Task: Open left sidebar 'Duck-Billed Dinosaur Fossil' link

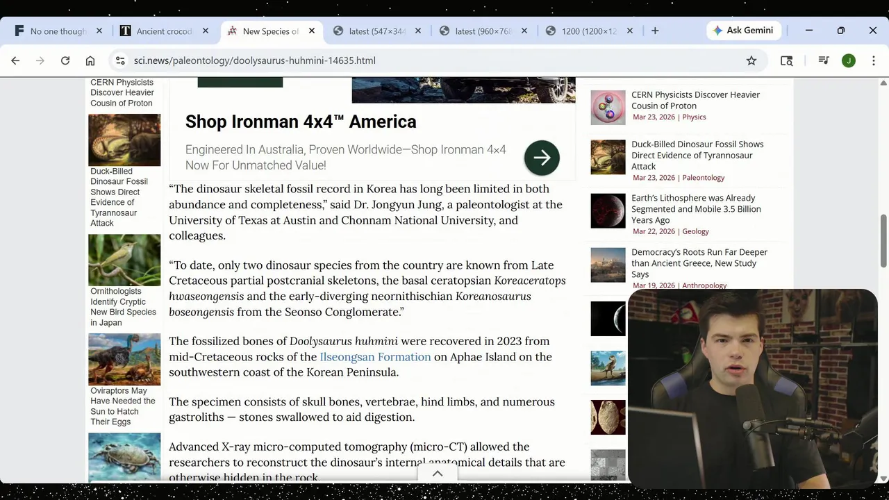Action: click(x=119, y=197)
